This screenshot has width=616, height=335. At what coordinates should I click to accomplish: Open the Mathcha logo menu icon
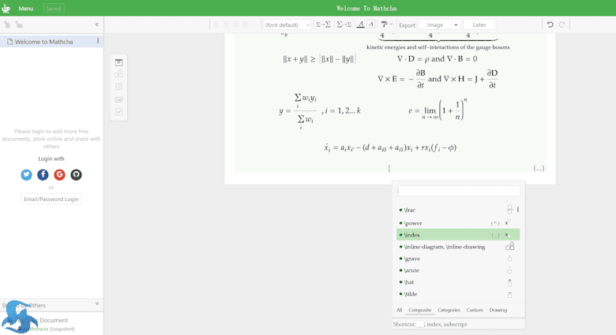tap(6, 8)
